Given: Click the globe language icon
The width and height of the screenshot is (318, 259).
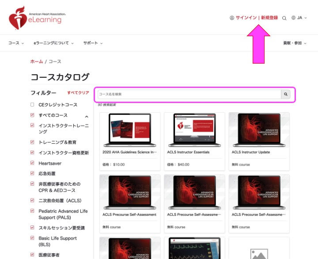Looking at the screenshot, I should 293,18.
